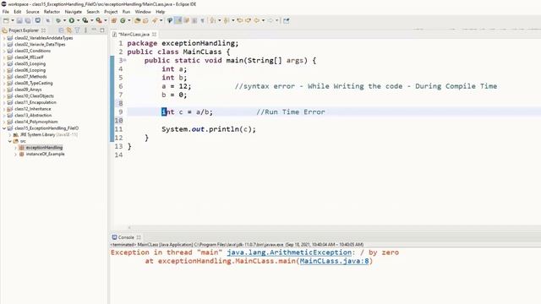Maximize the Project Explorer panel
Viewport: 541px width, 304px height.
tap(102, 30)
